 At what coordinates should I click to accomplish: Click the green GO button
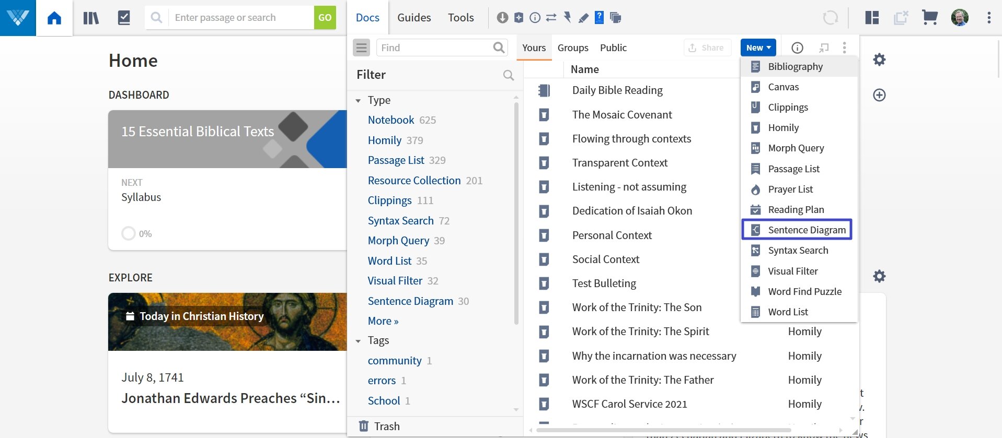[325, 18]
